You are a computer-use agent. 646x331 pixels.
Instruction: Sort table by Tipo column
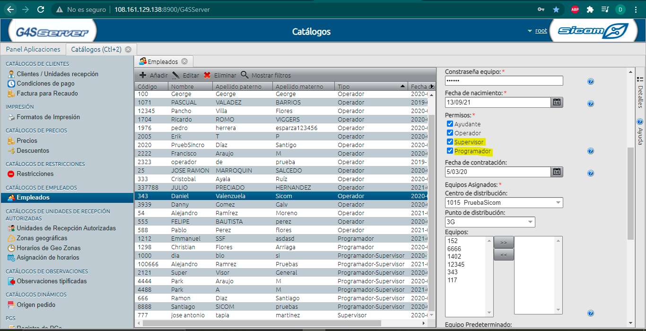pyautogui.click(x=371, y=87)
